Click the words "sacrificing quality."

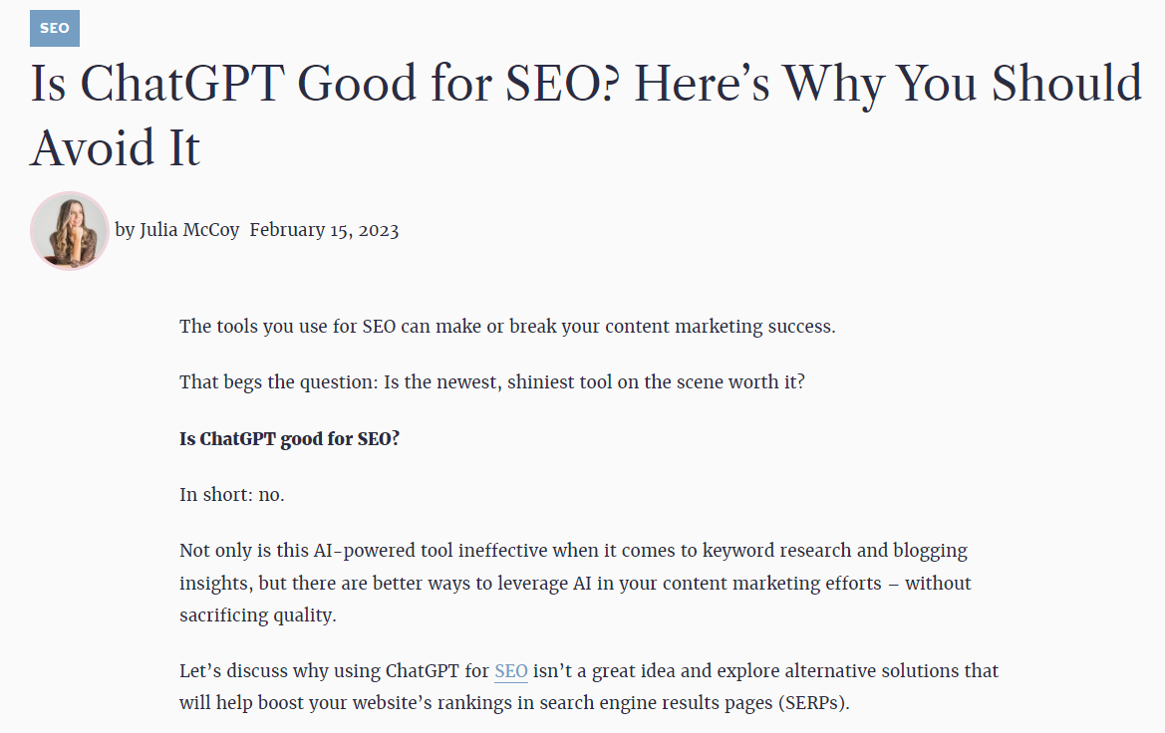coord(258,614)
